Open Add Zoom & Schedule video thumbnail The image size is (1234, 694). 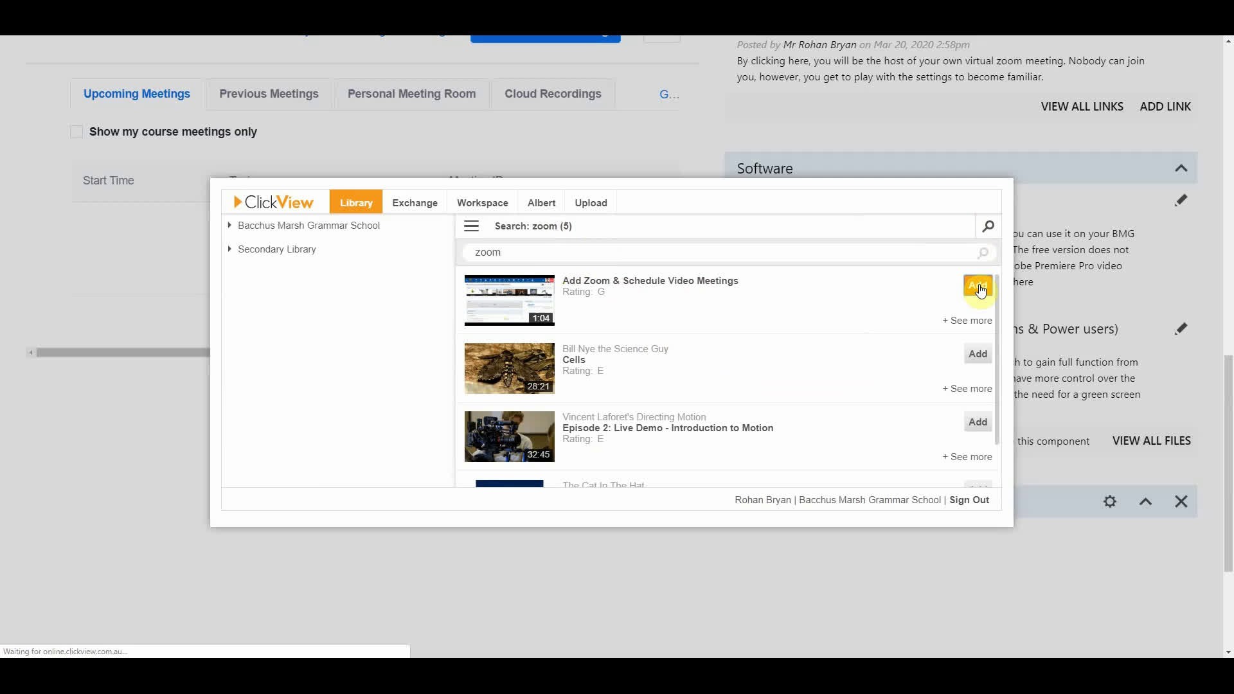[510, 300]
